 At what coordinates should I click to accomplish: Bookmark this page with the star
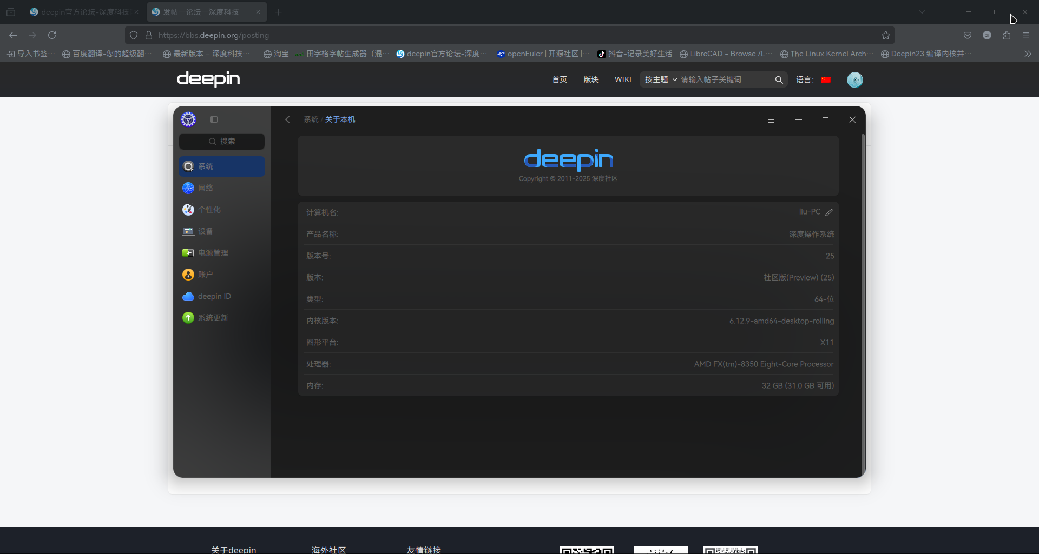point(886,35)
